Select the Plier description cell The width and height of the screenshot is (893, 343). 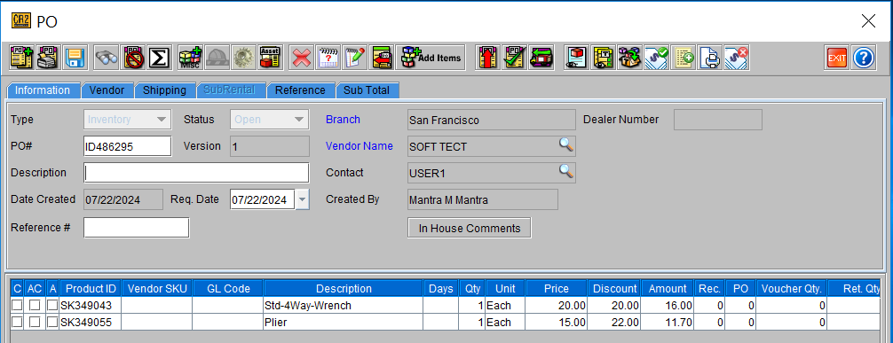coord(344,322)
